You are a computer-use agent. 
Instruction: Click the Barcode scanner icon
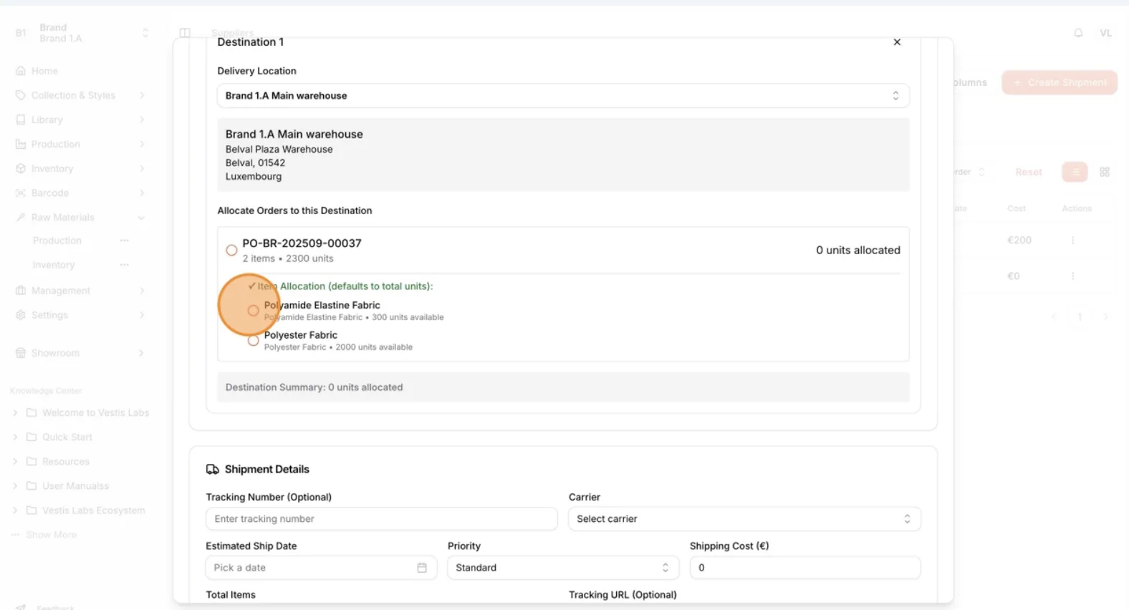click(21, 193)
